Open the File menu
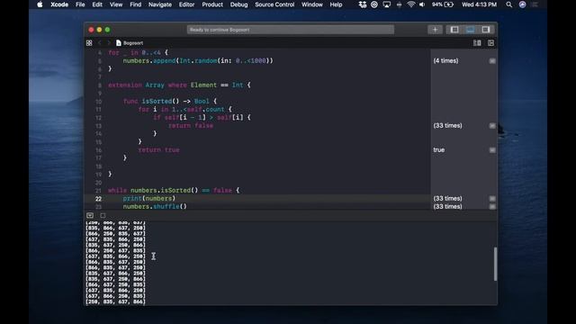 [x=80, y=4]
